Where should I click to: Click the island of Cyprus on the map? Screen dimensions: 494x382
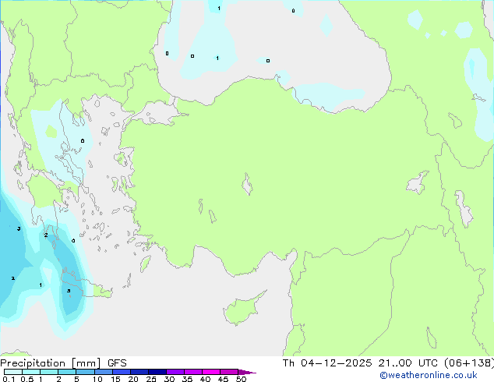[x=242, y=309]
